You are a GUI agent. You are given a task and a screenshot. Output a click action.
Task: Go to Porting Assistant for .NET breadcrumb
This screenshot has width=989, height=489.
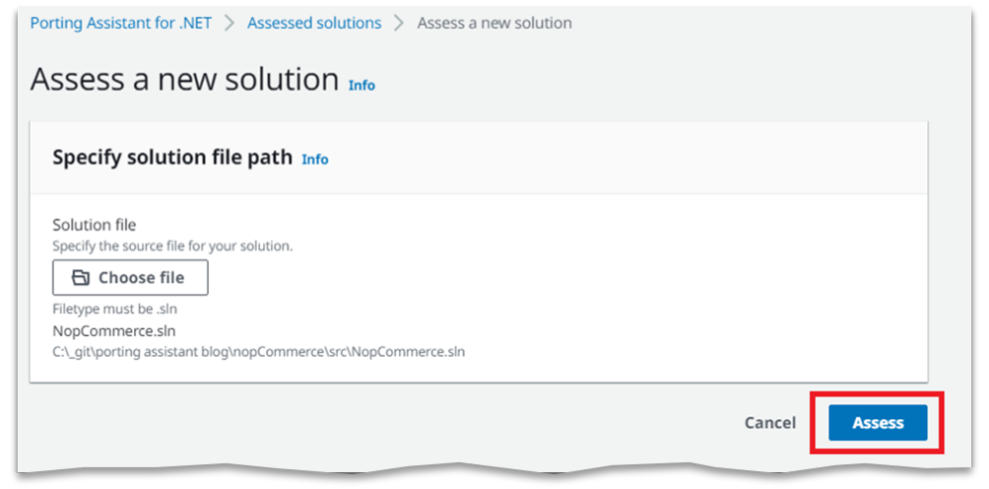pos(121,24)
